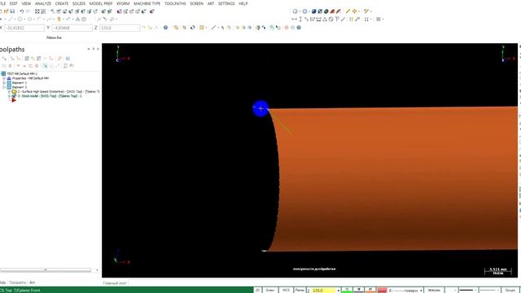Switch to the Art tab at panel bottom

coord(33,282)
